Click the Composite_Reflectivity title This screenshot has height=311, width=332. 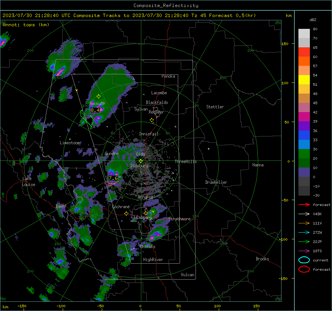point(166,6)
